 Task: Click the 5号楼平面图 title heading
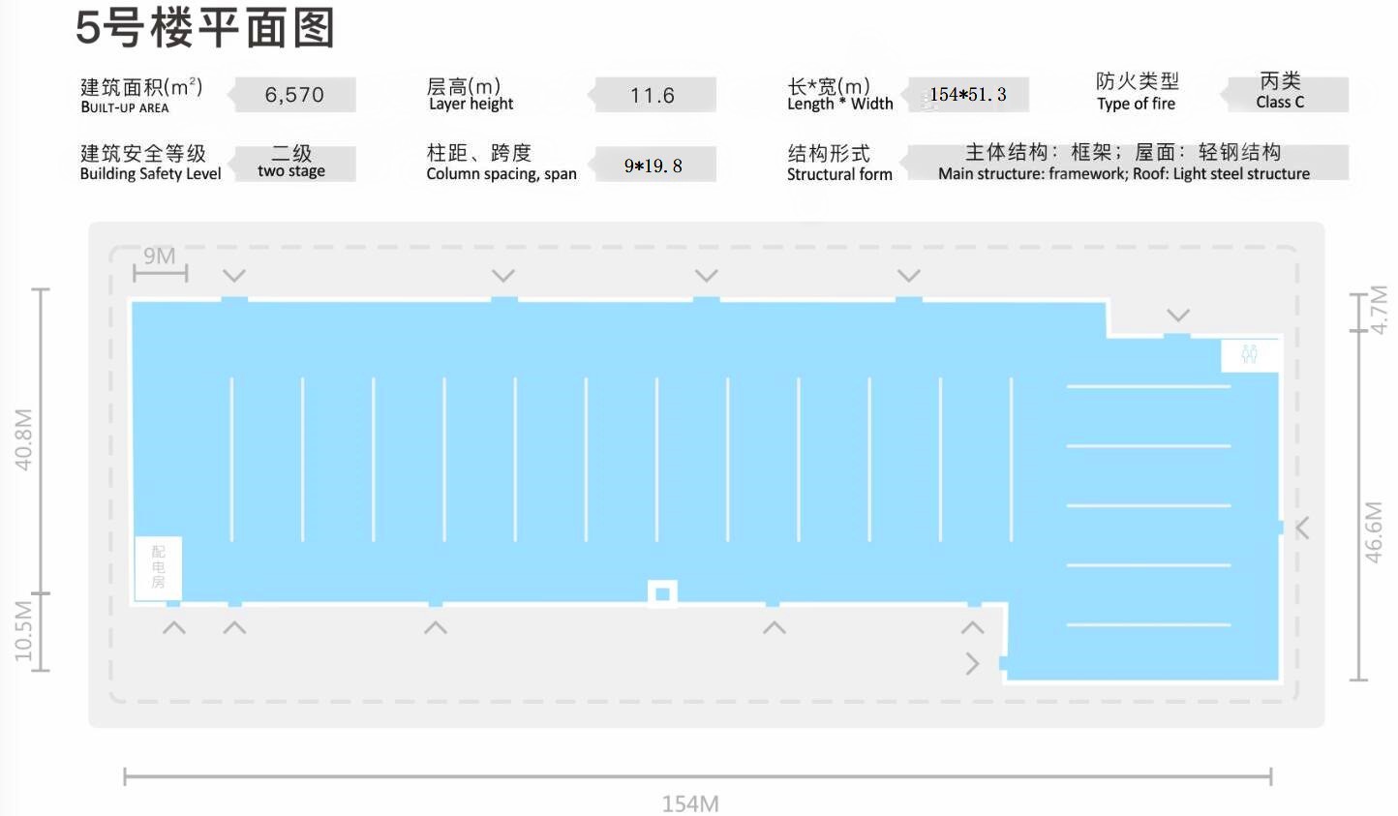[206, 28]
